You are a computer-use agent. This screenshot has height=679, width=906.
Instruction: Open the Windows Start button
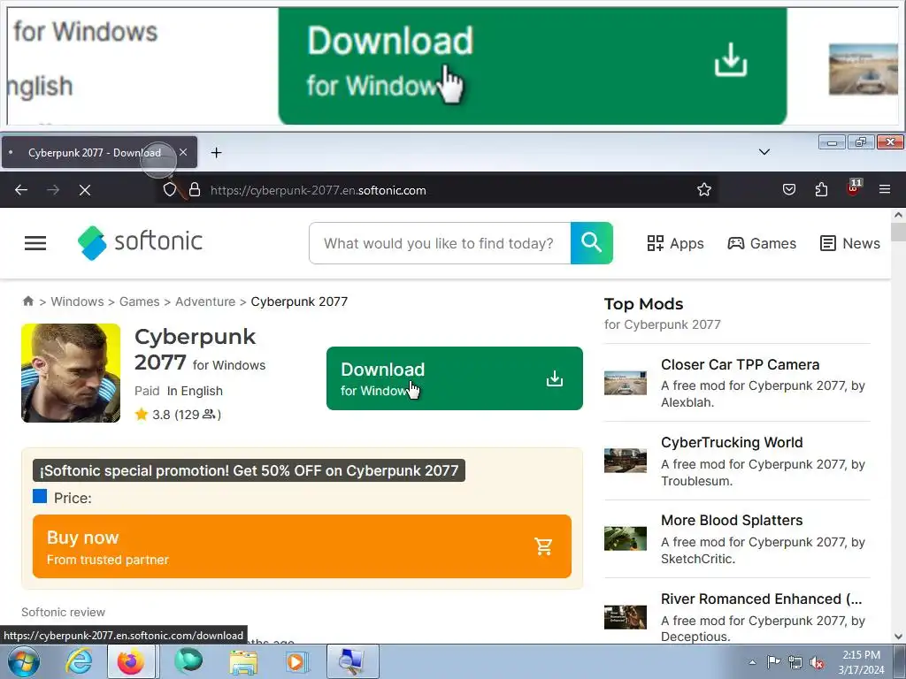tap(24, 661)
